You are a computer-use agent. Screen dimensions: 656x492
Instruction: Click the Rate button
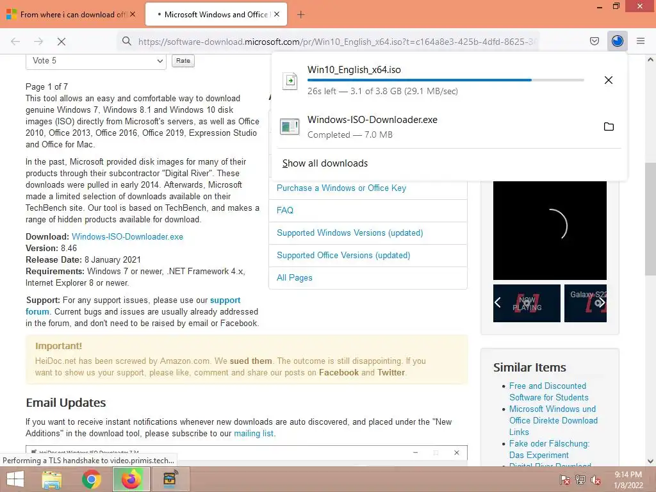click(x=183, y=61)
